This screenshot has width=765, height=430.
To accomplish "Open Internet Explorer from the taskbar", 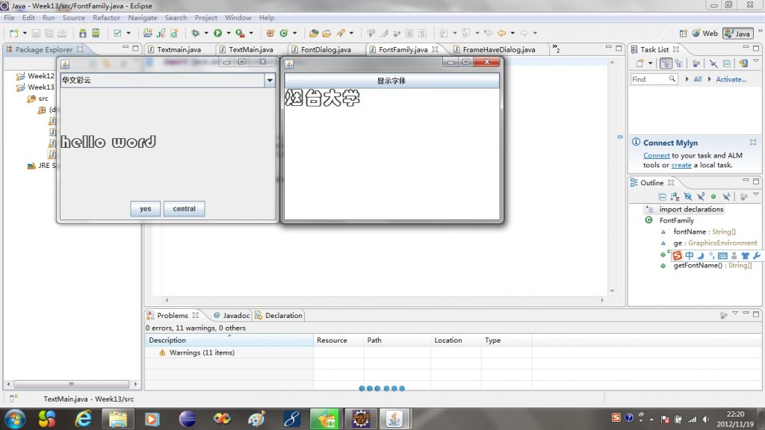I will [x=83, y=419].
